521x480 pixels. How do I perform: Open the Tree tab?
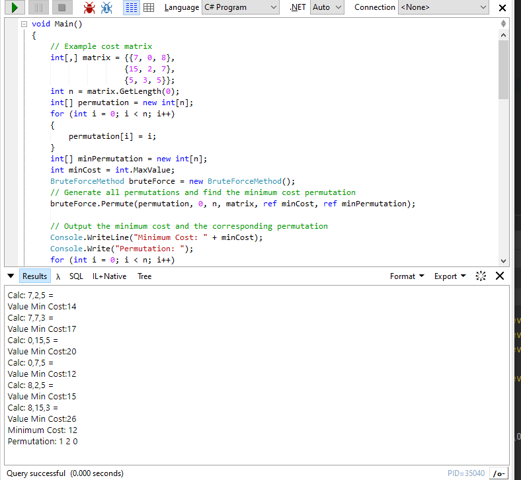[145, 276]
